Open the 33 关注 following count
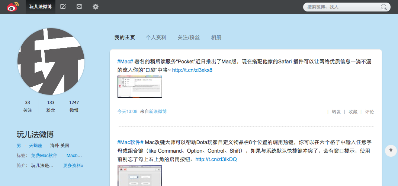The height and width of the screenshot is (186, 398). click(x=28, y=106)
